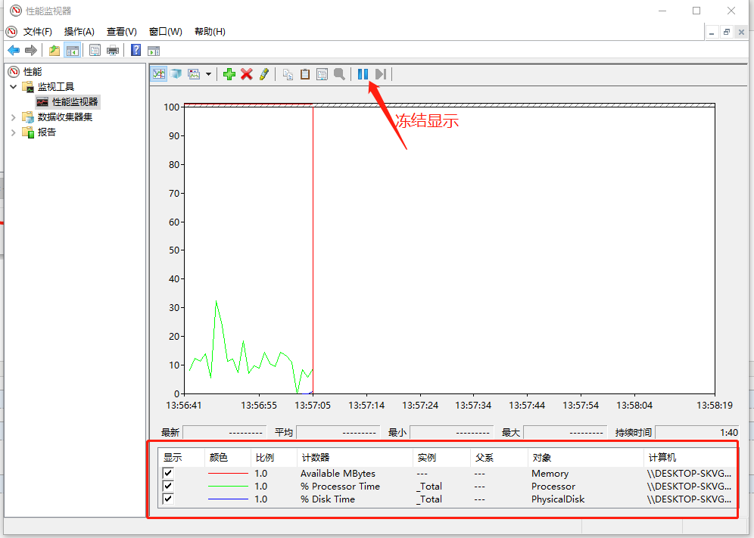Uncheck the % Processor Time counter
This screenshot has height=538, width=754.
click(168, 486)
